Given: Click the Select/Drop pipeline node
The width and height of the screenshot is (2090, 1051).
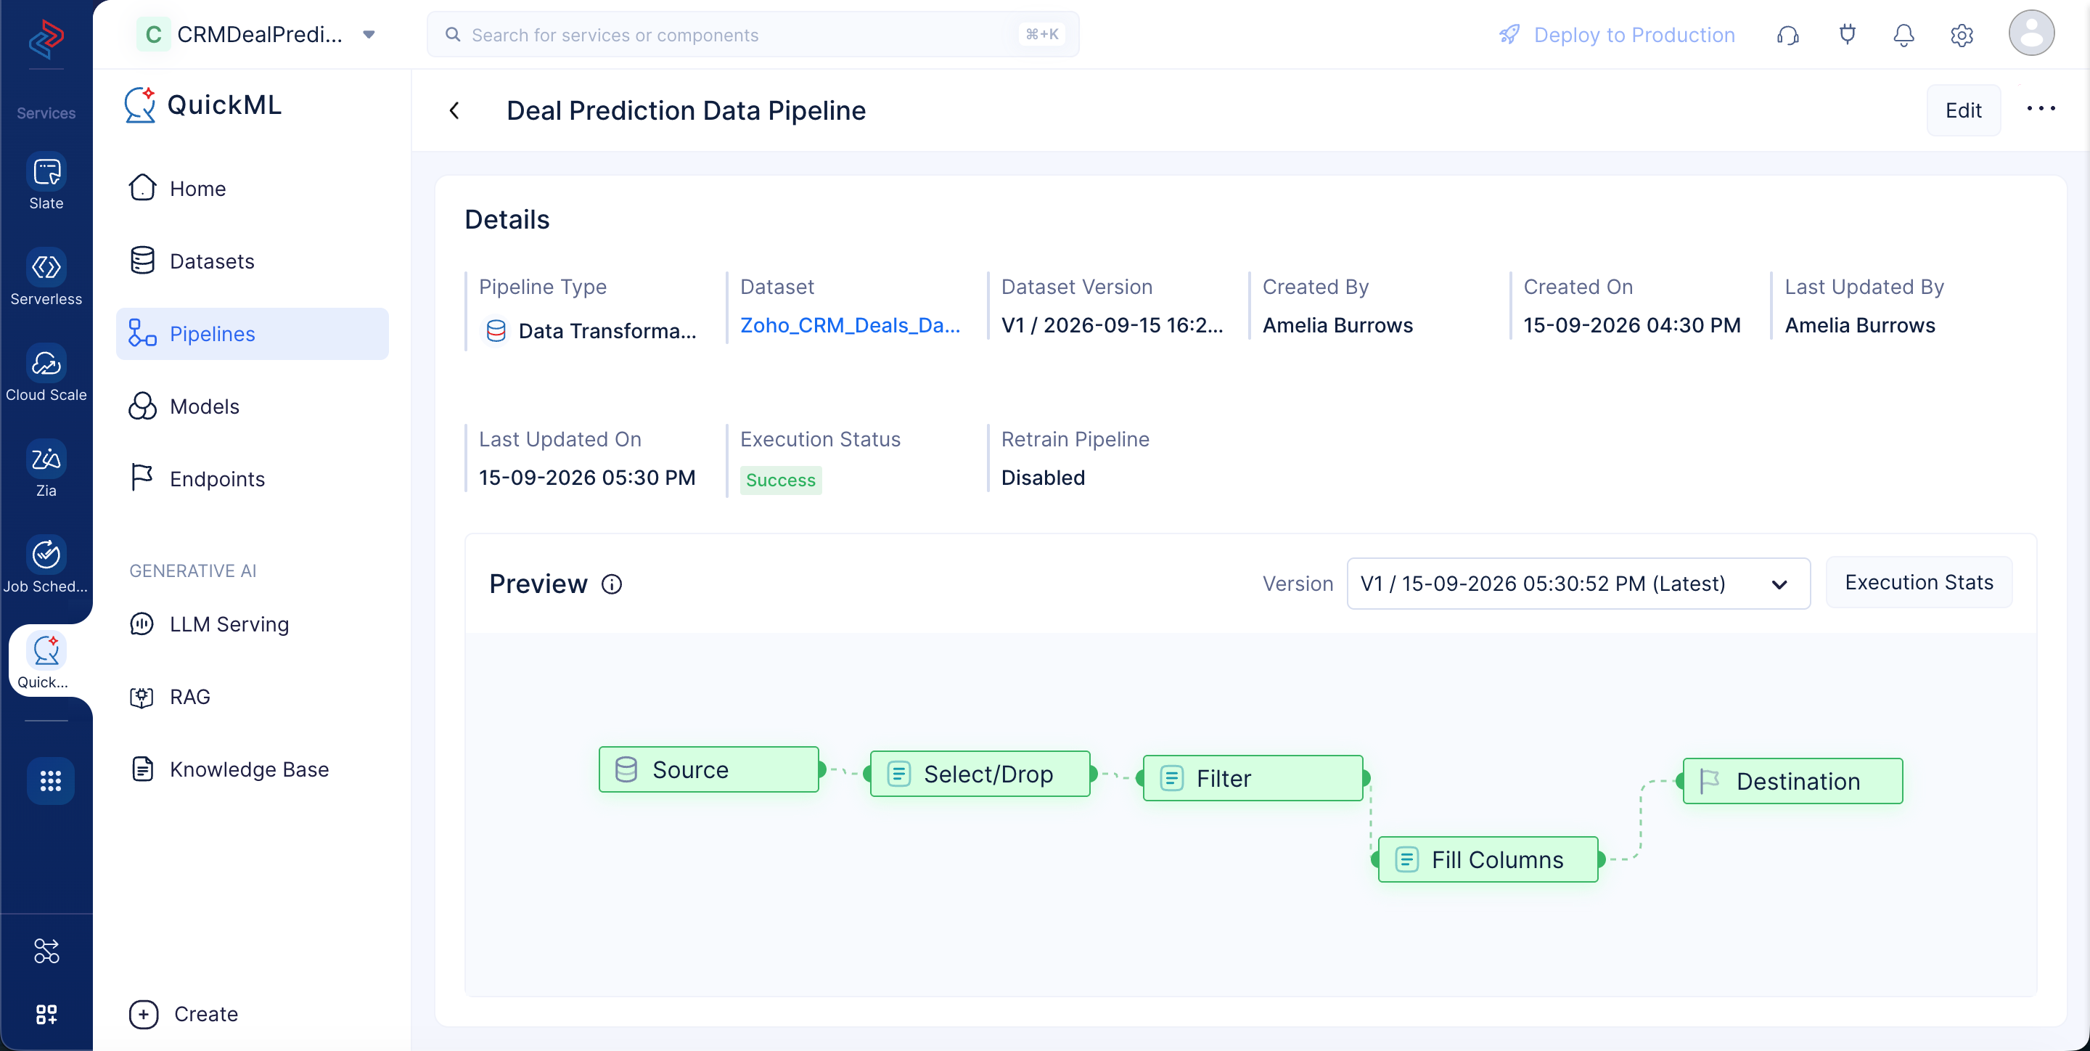Looking at the screenshot, I should point(979,774).
